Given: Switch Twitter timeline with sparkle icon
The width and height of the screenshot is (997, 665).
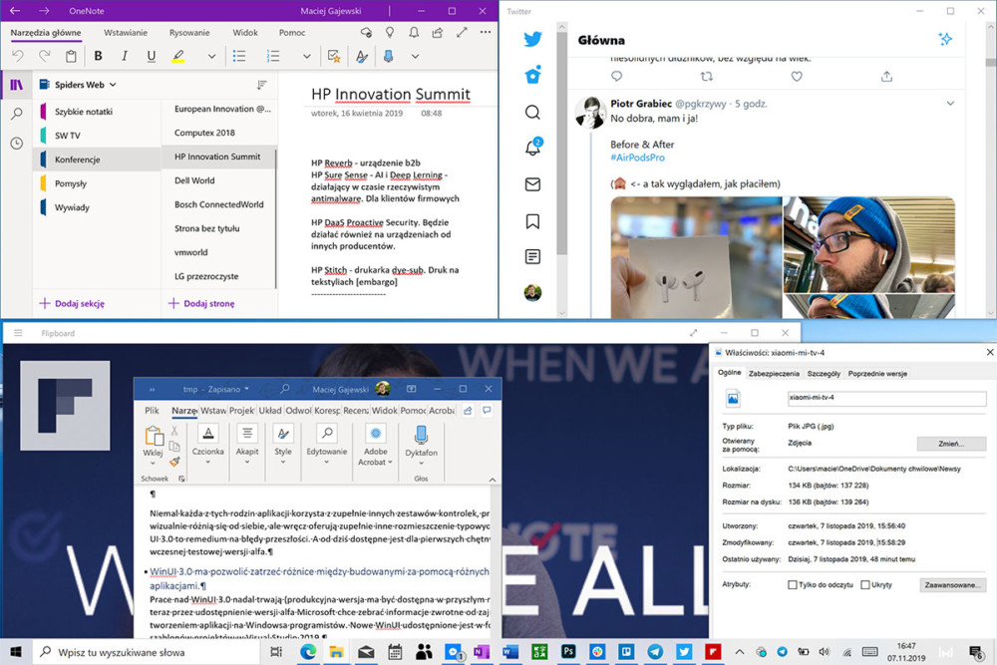Looking at the screenshot, I should point(945,39).
